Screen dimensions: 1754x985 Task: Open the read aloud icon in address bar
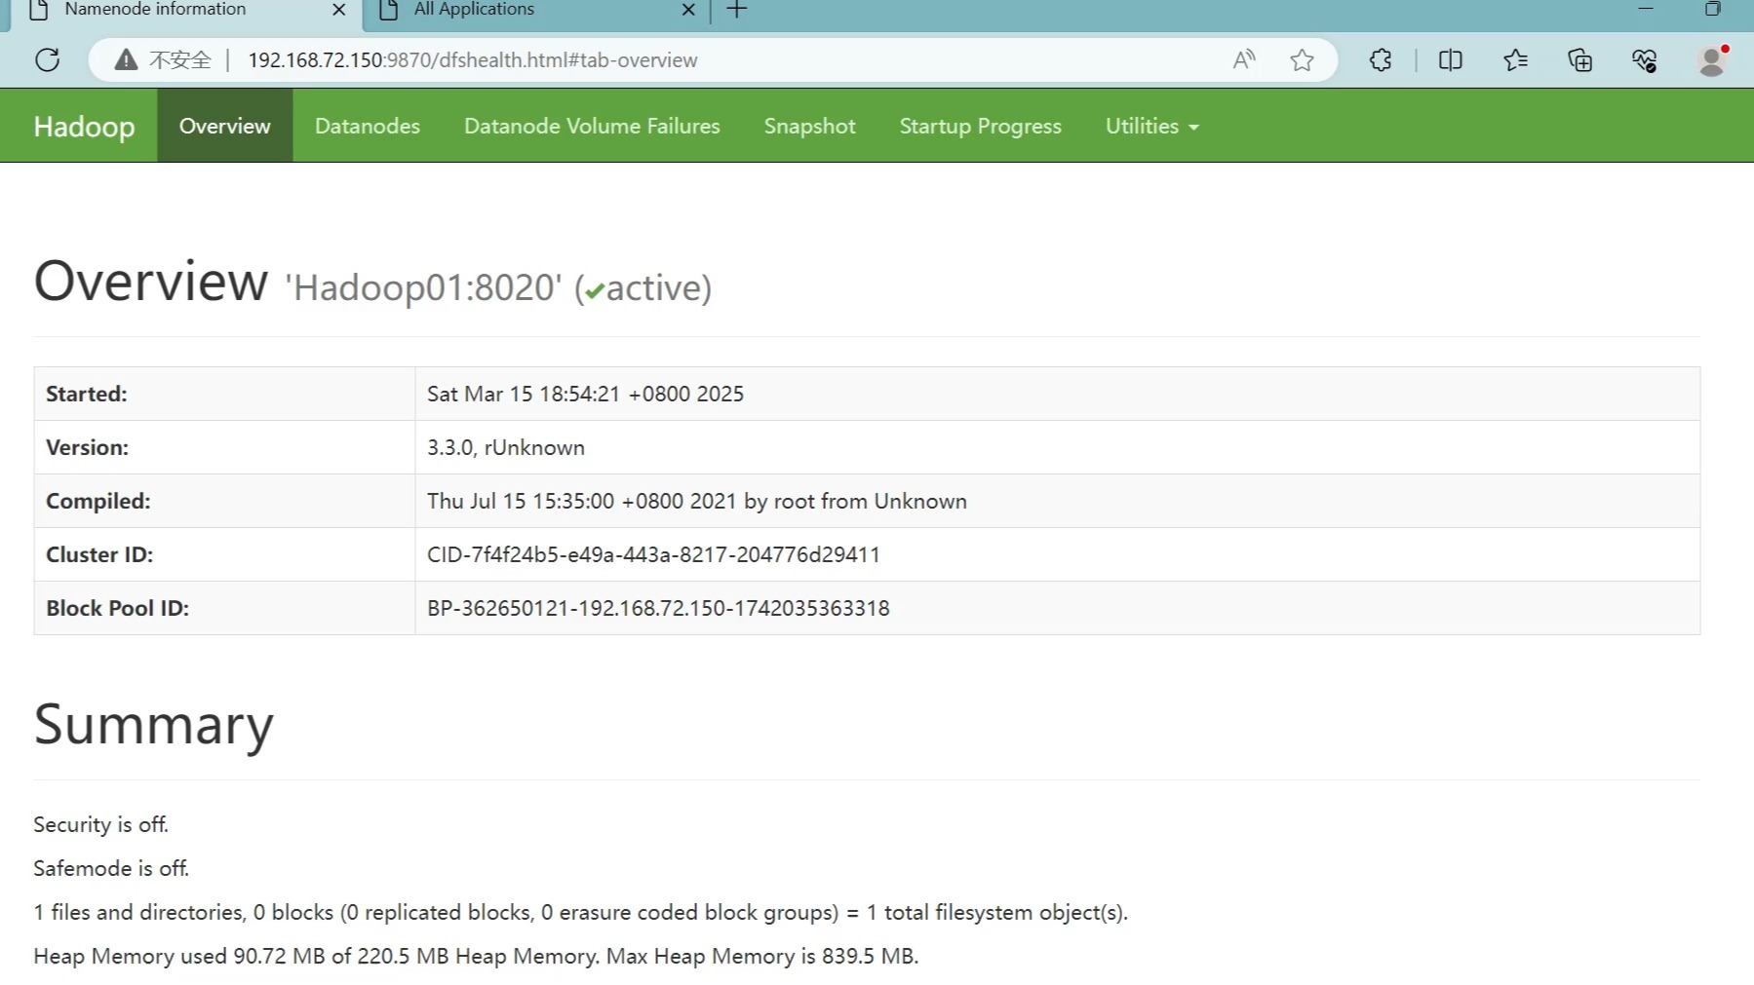(x=1244, y=60)
